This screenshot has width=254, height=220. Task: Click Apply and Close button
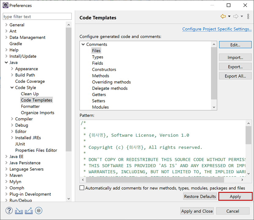197,211
